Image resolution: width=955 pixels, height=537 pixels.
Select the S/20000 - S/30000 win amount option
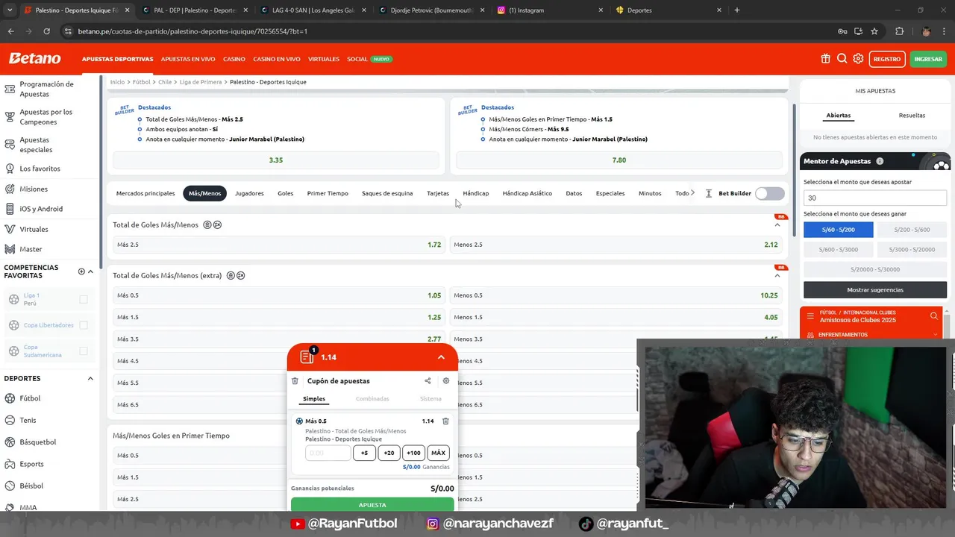(x=875, y=269)
